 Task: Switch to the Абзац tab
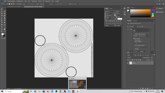coord(111,9)
